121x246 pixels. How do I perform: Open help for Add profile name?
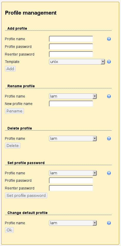[x=109, y=39]
